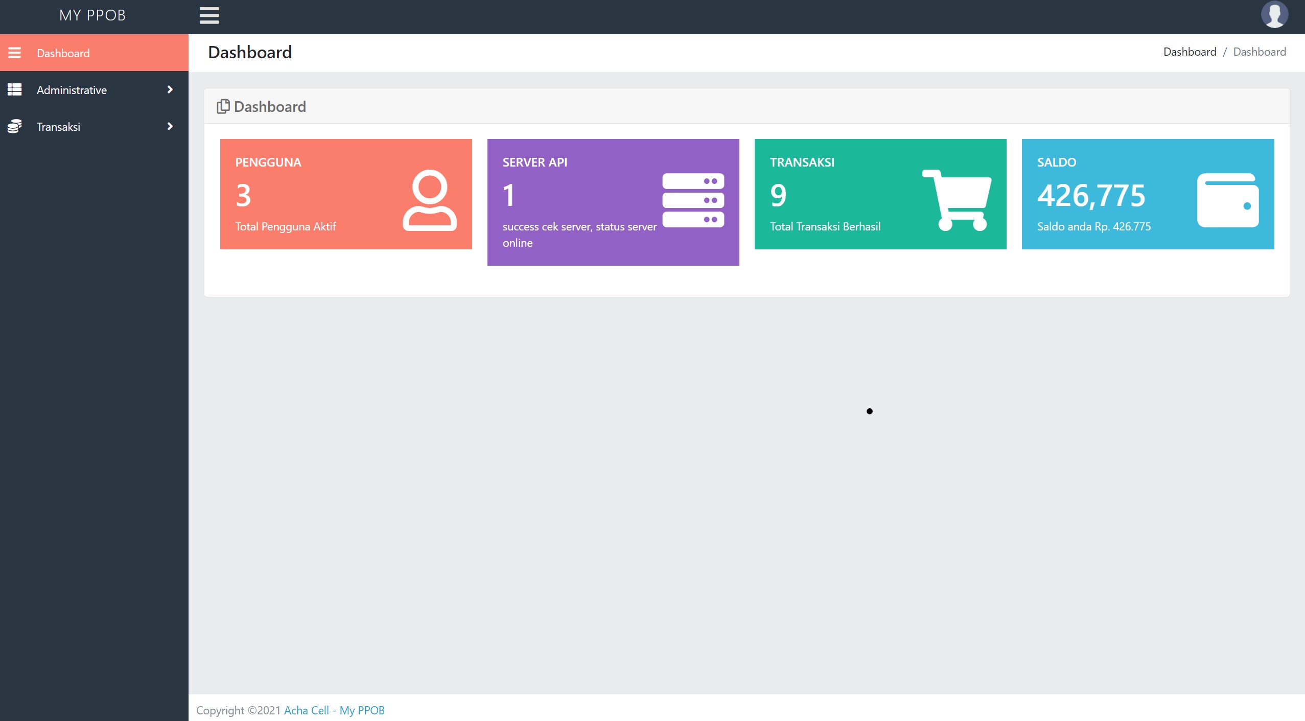Image resolution: width=1305 pixels, height=721 pixels.
Task: Click the Administrative table grid icon
Action: (x=15, y=90)
